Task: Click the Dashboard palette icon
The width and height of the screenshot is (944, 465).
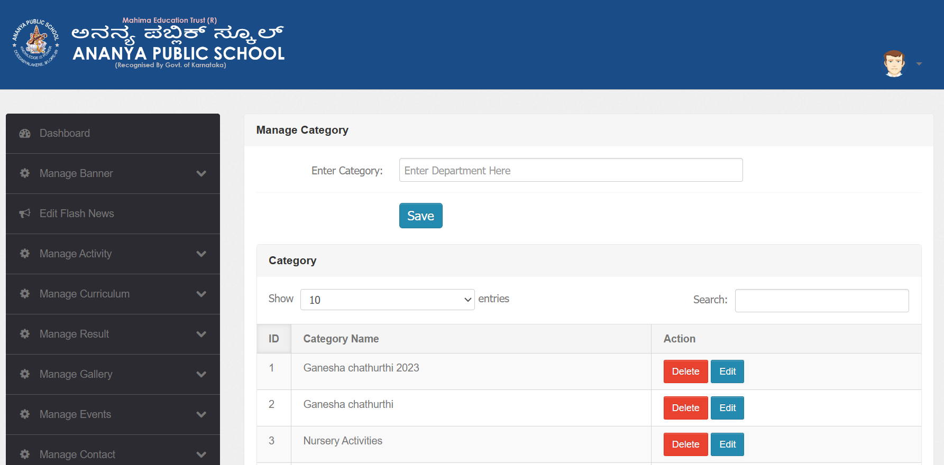Action: click(25, 133)
